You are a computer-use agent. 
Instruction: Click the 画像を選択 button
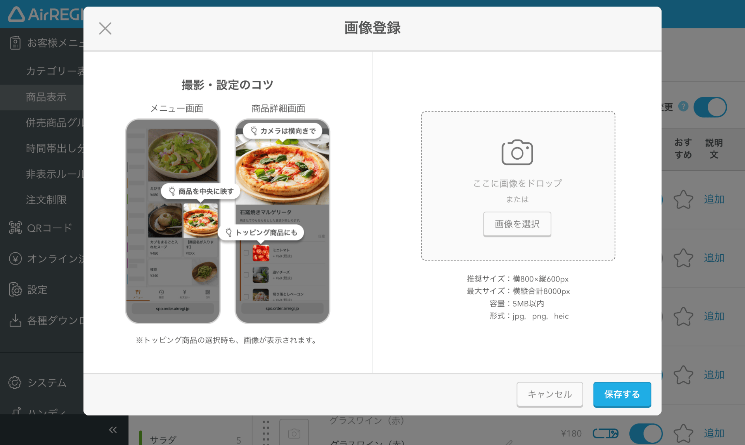tap(517, 224)
